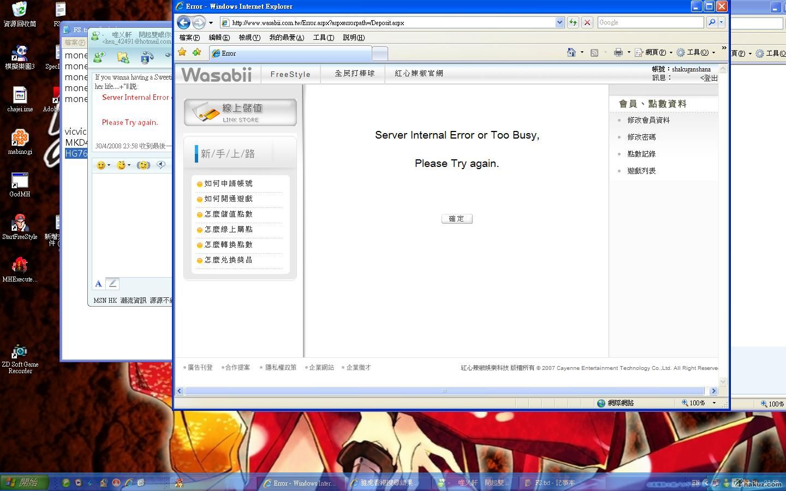Click the IE Back navigation arrow
Screen dimensions: 786x491
tap(183, 22)
